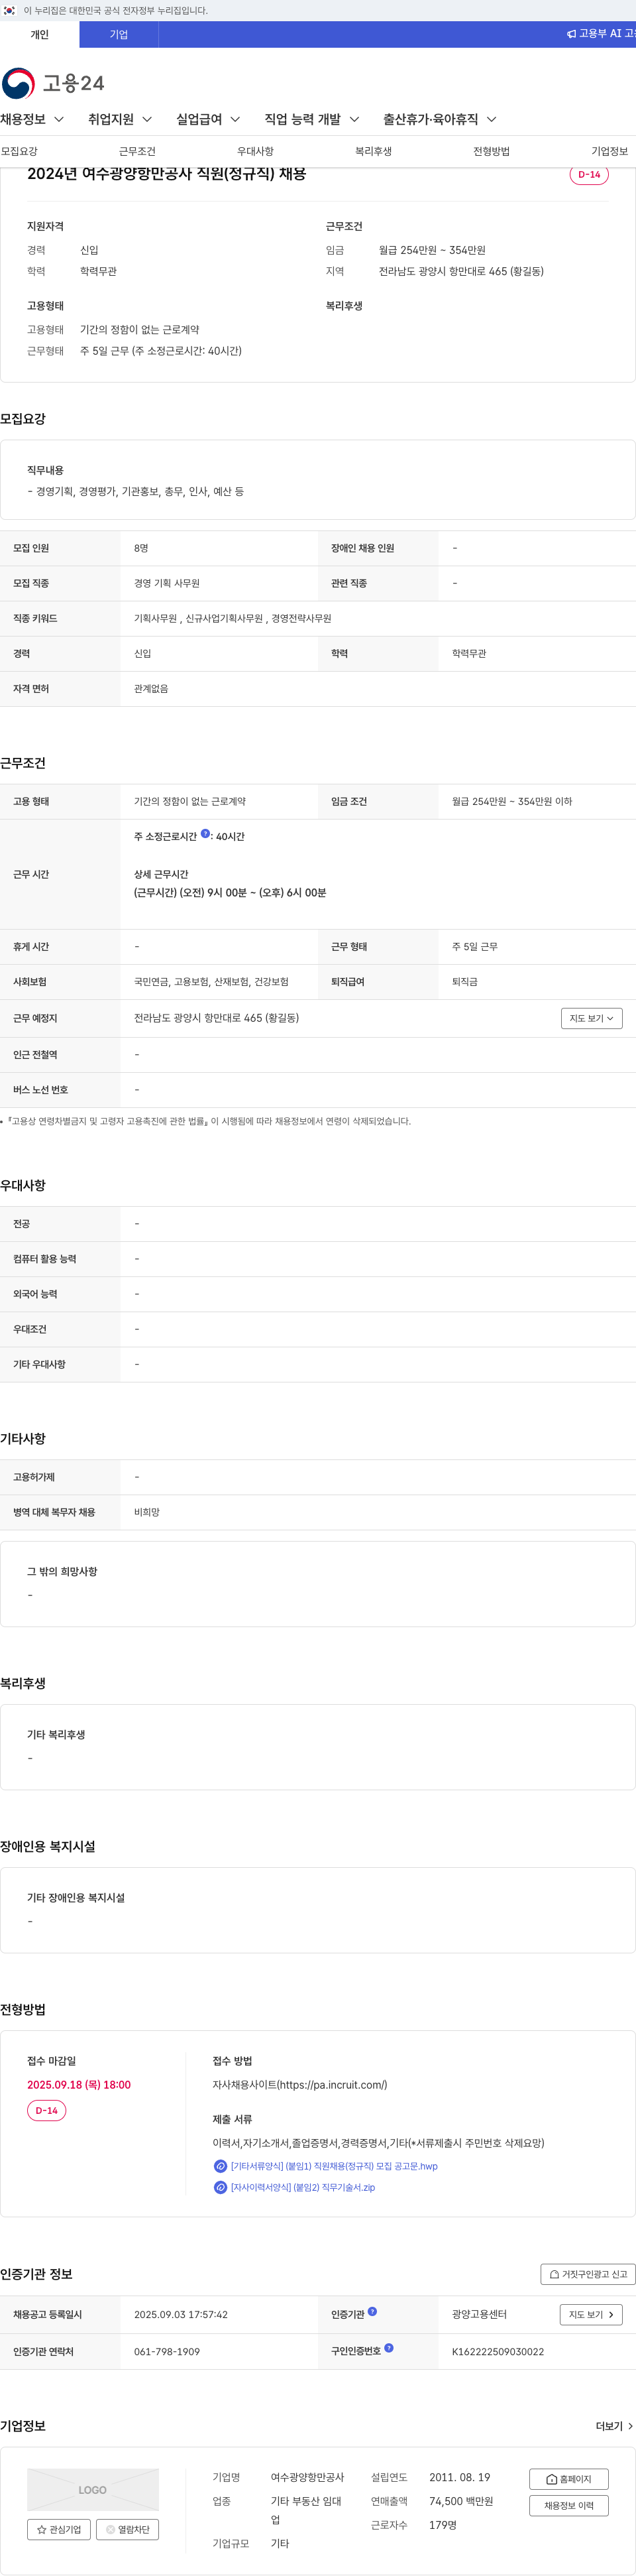Viewport: 636px width, 2576px height.
Task: Switch to the 개인 tab
Action: click(40, 34)
